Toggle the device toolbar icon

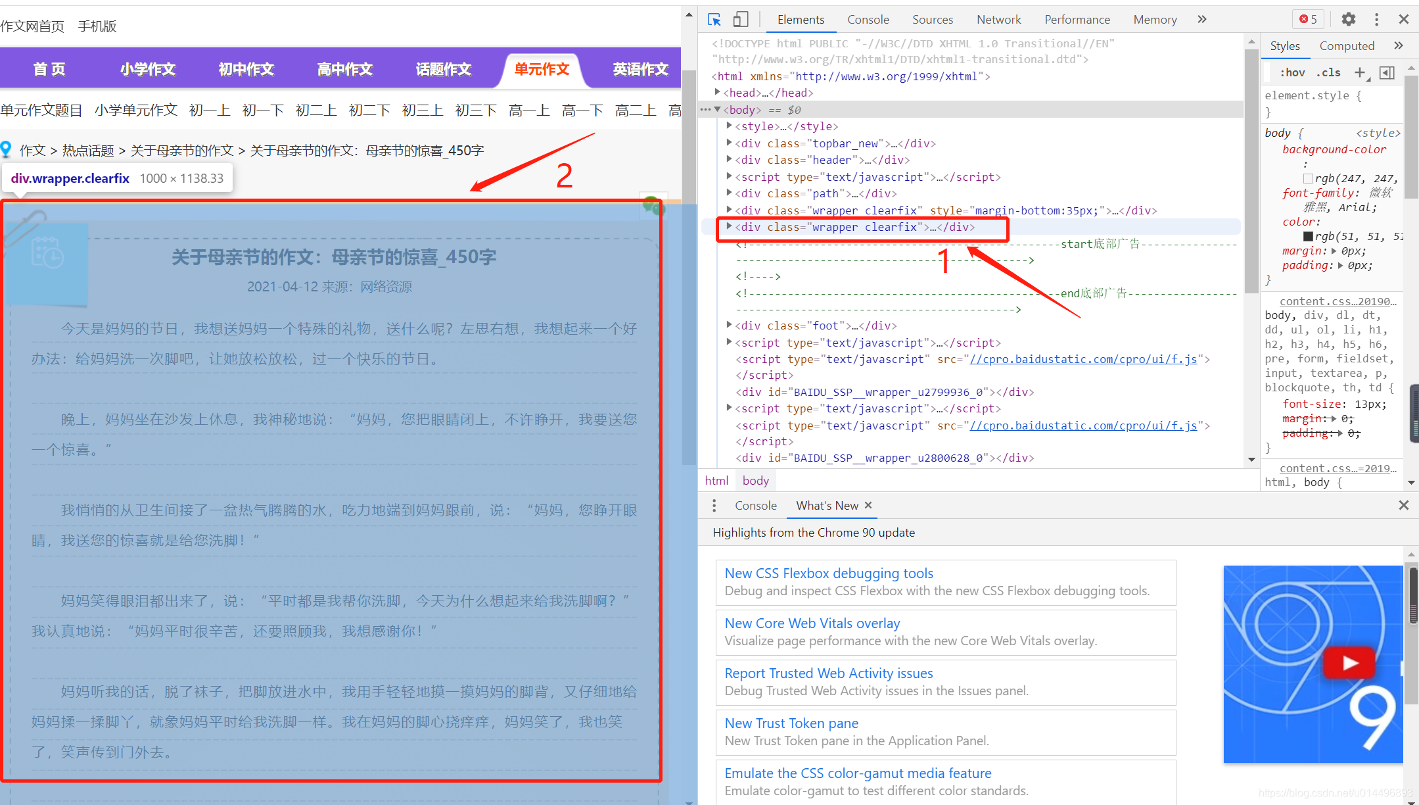tap(741, 20)
